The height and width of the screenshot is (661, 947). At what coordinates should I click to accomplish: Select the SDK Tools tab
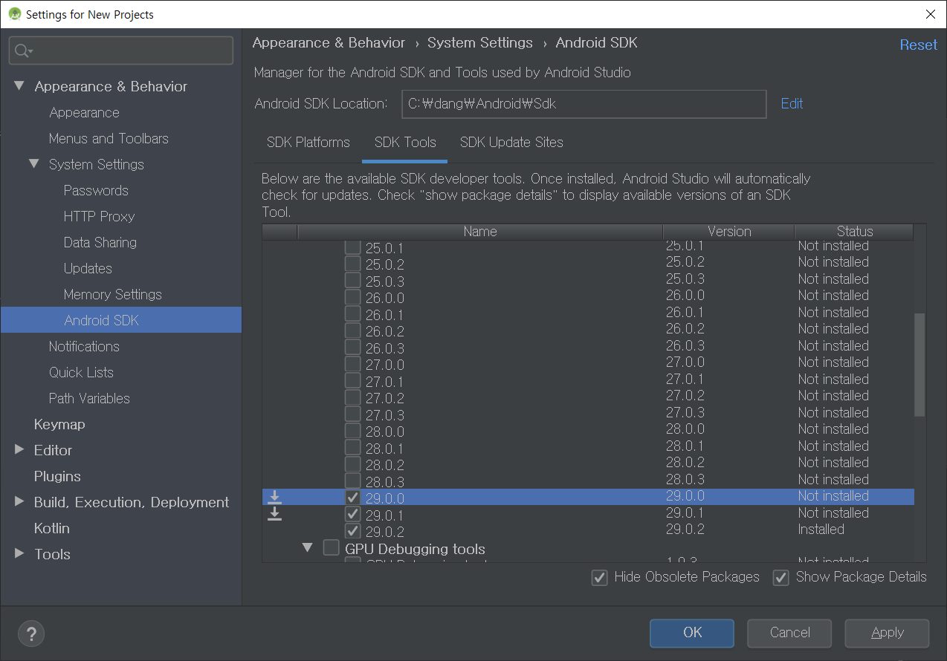click(x=405, y=143)
